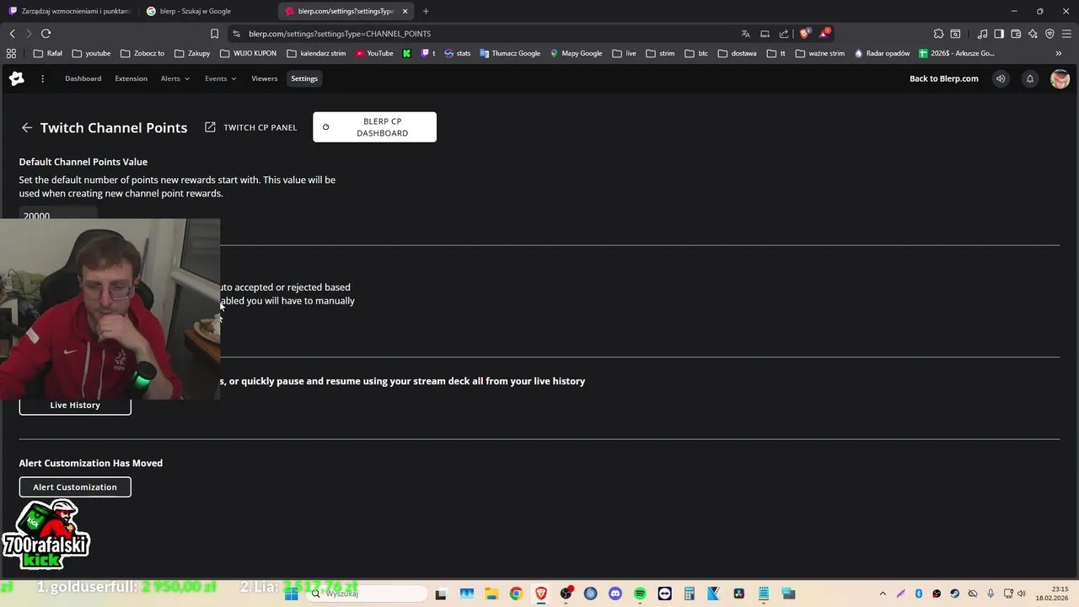Click the translate page icon in address bar

click(x=745, y=34)
